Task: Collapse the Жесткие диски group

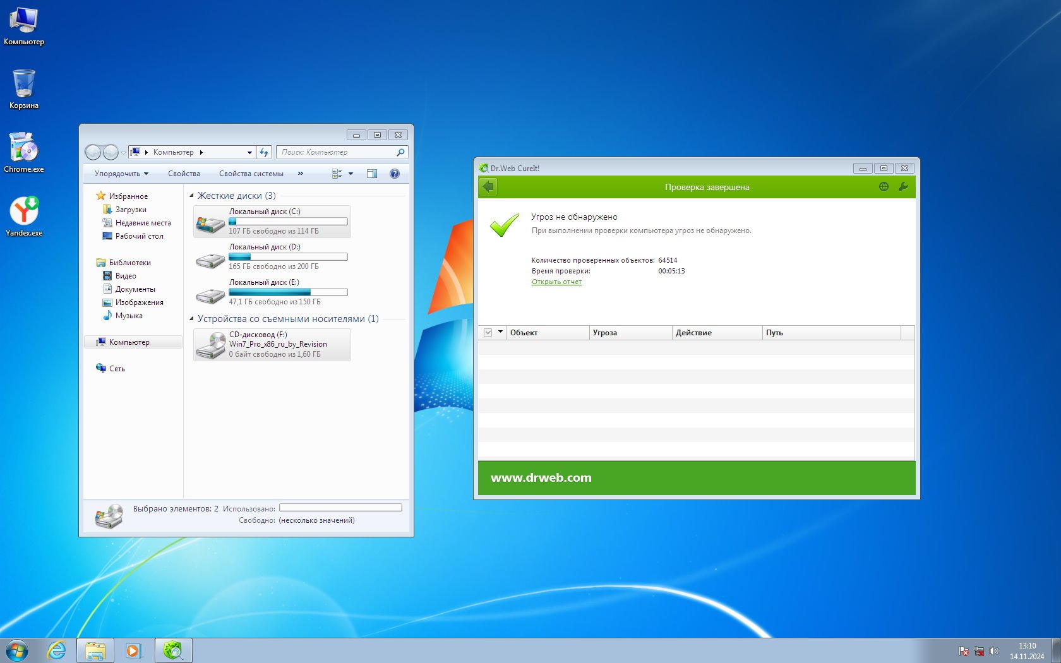Action: [x=192, y=196]
